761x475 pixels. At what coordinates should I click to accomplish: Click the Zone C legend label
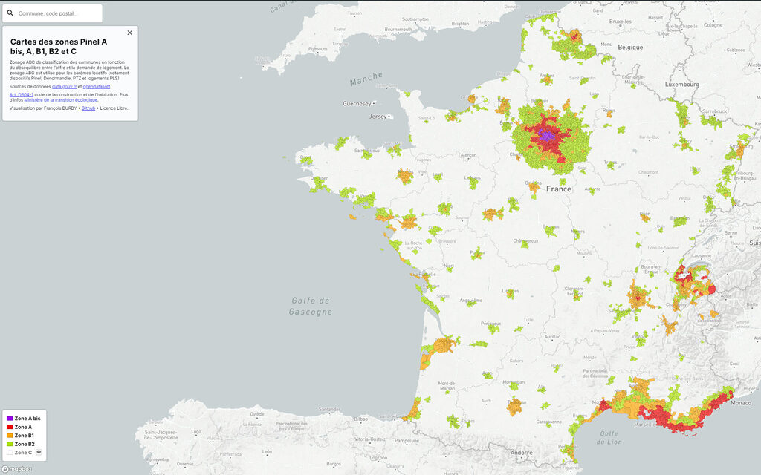(23, 452)
